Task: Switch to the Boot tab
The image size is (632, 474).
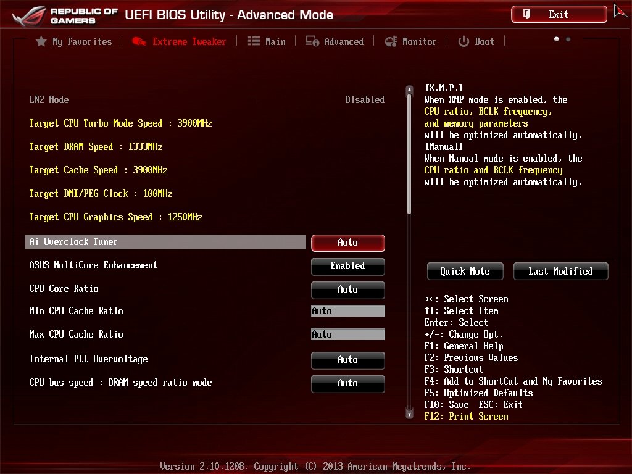Action: click(x=476, y=41)
